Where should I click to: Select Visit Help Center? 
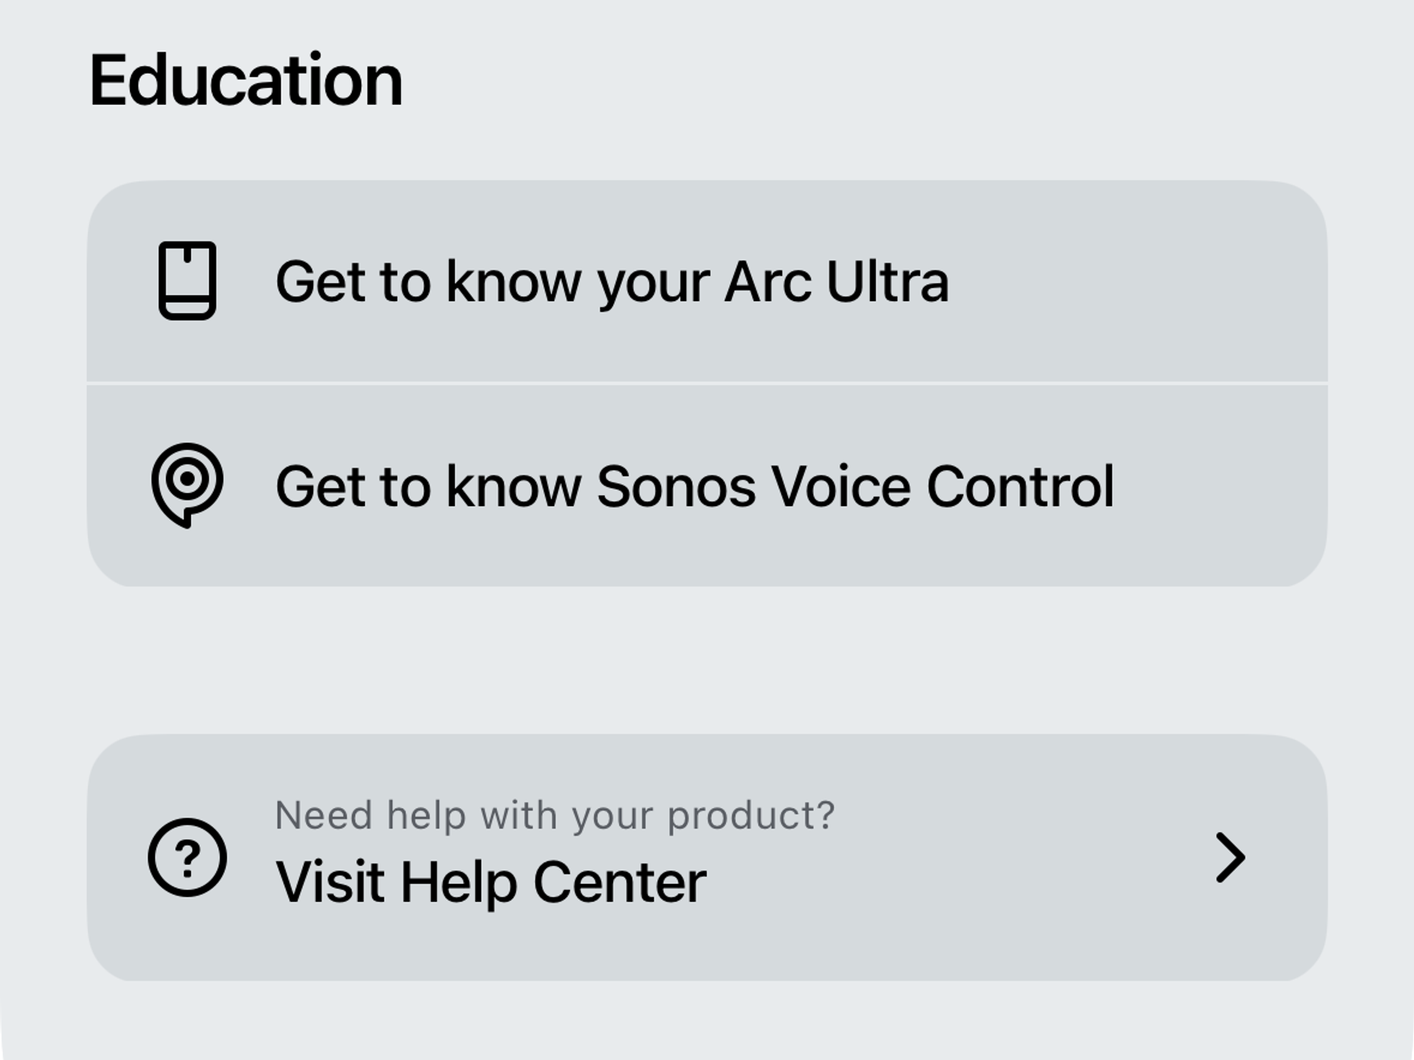click(491, 880)
